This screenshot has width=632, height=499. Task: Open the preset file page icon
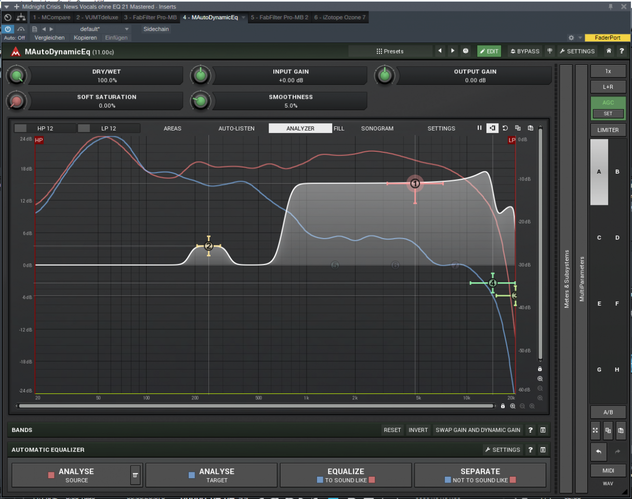tap(34, 29)
